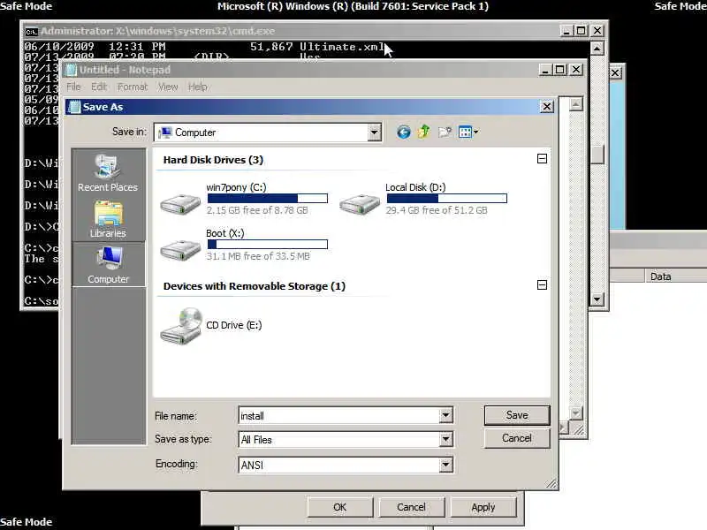Open Libraries in the places bar

point(108,219)
